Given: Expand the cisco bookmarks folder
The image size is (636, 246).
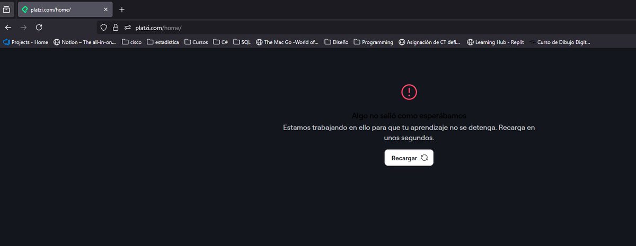Looking at the screenshot, I should 131,42.
